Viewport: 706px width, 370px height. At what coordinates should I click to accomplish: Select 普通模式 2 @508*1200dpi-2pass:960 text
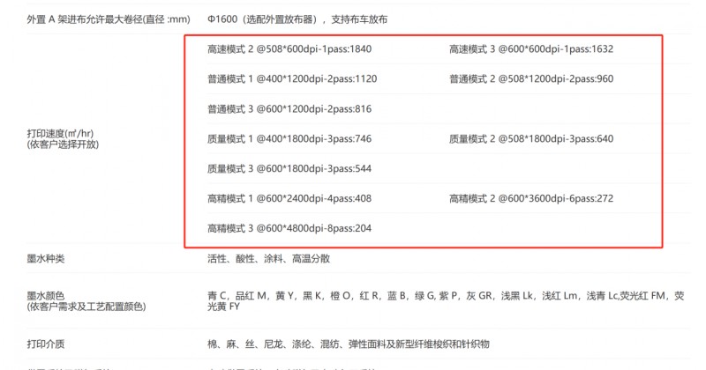tap(530, 79)
